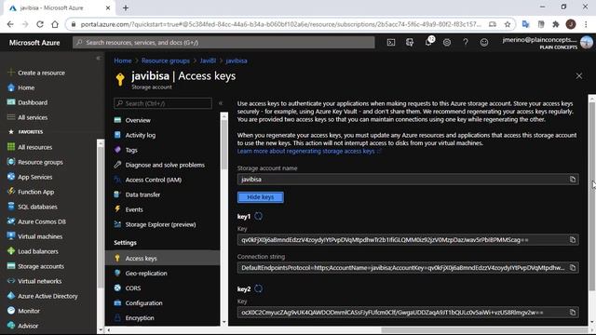
Task: Open the Directory and subscription filter icon
Action: (x=410, y=43)
